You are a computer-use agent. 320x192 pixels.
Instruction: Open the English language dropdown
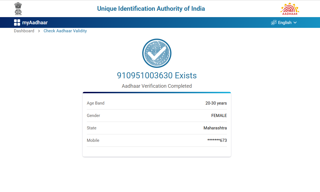point(285,23)
